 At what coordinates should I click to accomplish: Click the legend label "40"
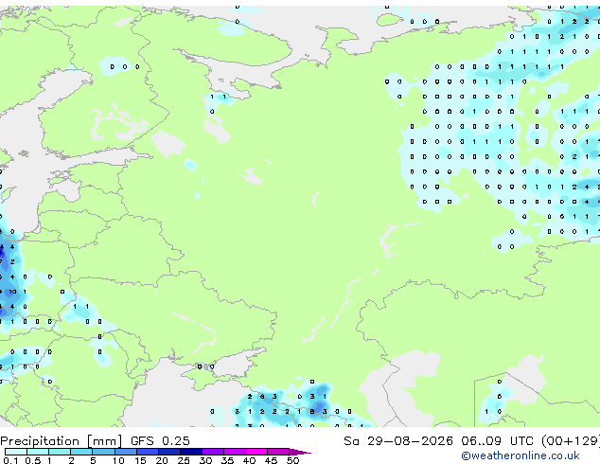pyautogui.click(x=249, y=460)
